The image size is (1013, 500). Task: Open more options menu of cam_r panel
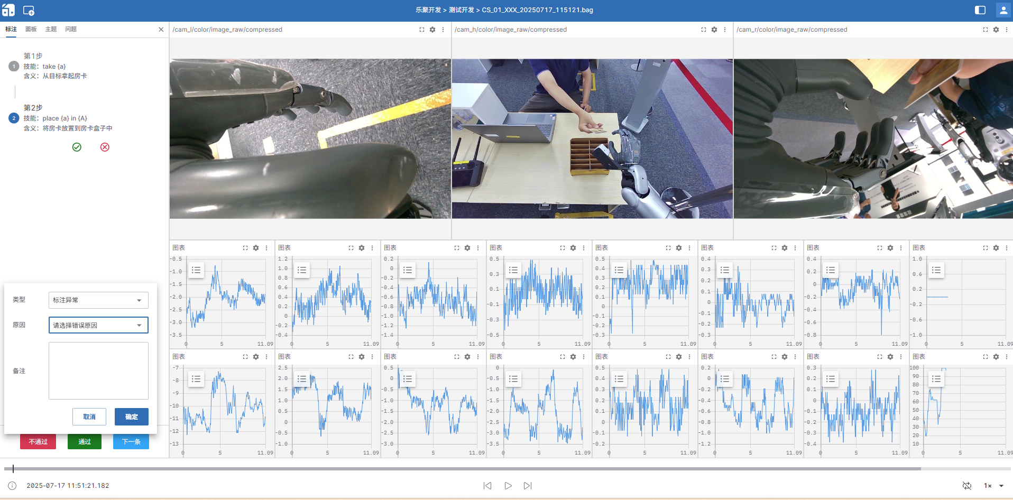[x=1006, y=30]
